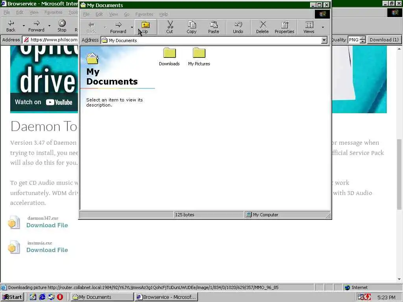Click Download File link for daemon347.exe
Viewport: 403px width, 302px height.
pos(47,225)
